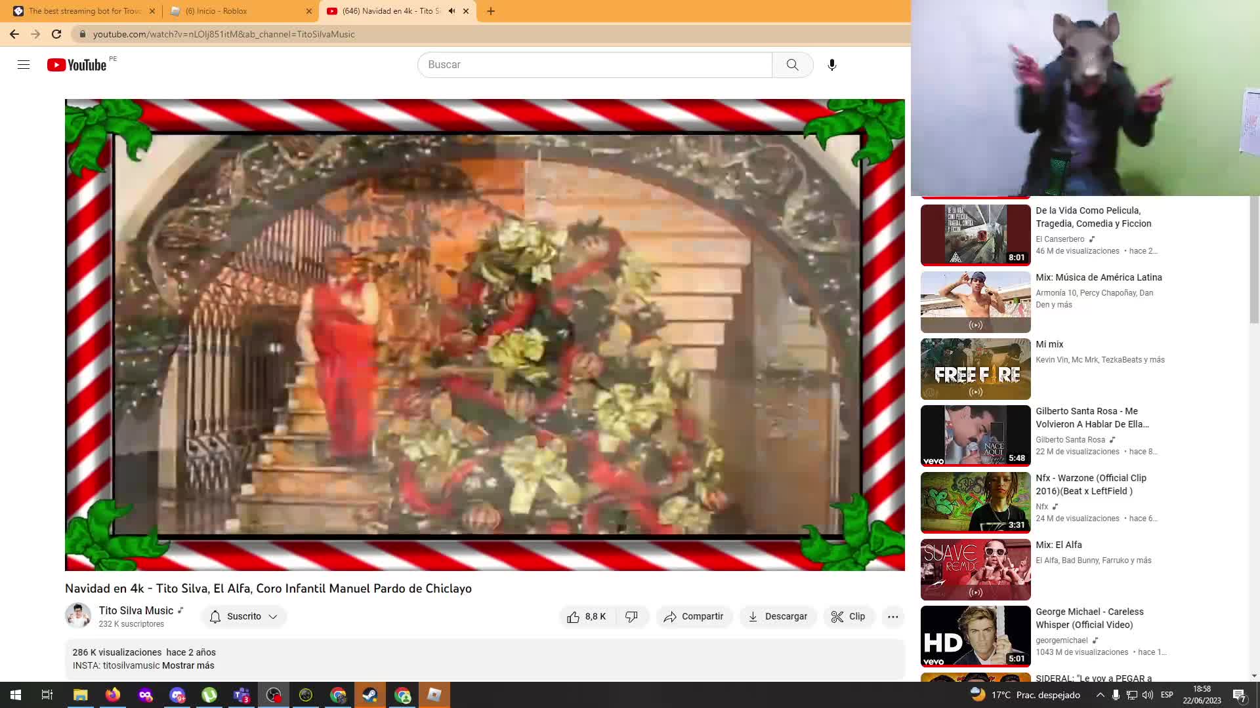Close the Navidad en 4k YouTube tab
Image resolution: width=1260 pixels, height=708 pixels.
tap(466, 11)
